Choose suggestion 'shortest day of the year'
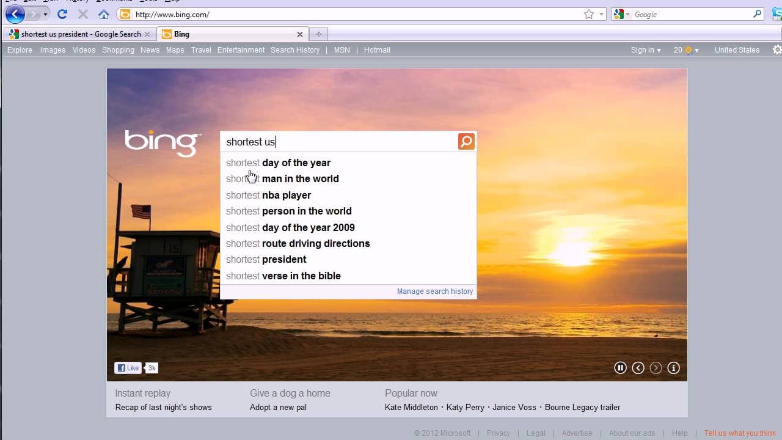 click(x=348, y=163)
